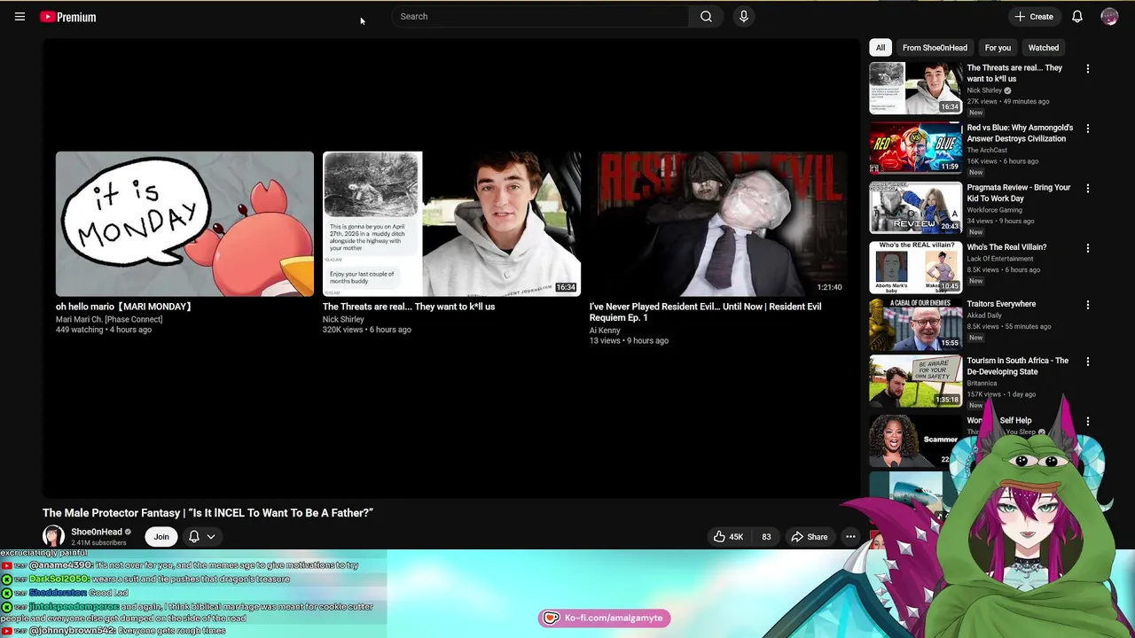1135x638 pixels.
Task: Open ShoeOnHead channel avatar
Action: click(53, 536)
